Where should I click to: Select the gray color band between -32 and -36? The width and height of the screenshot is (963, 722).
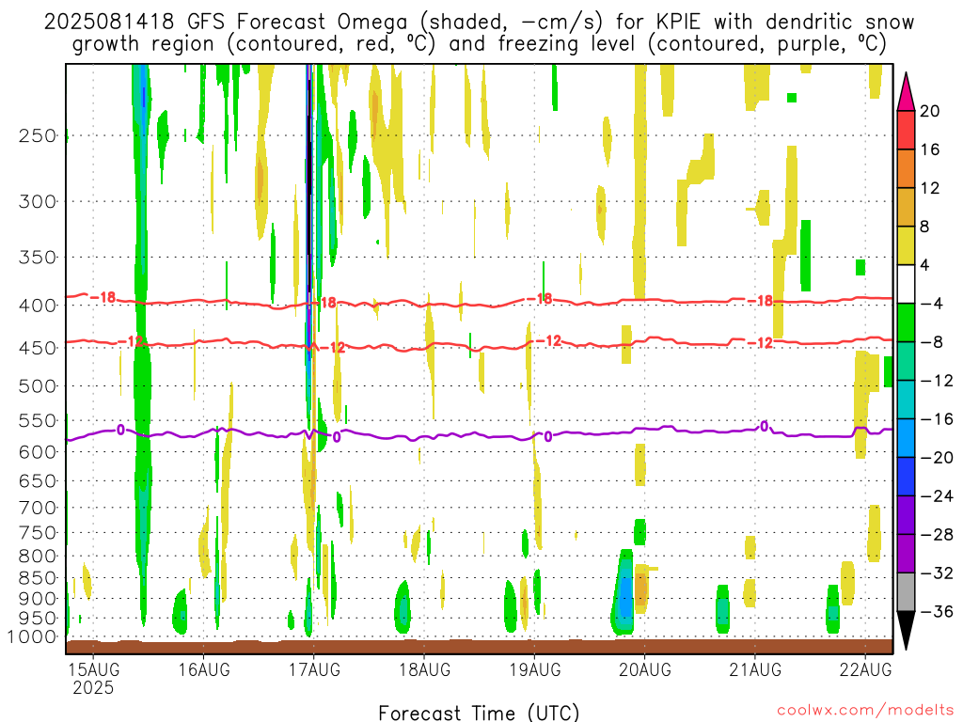pyautogui.click(x=906, y=592)
